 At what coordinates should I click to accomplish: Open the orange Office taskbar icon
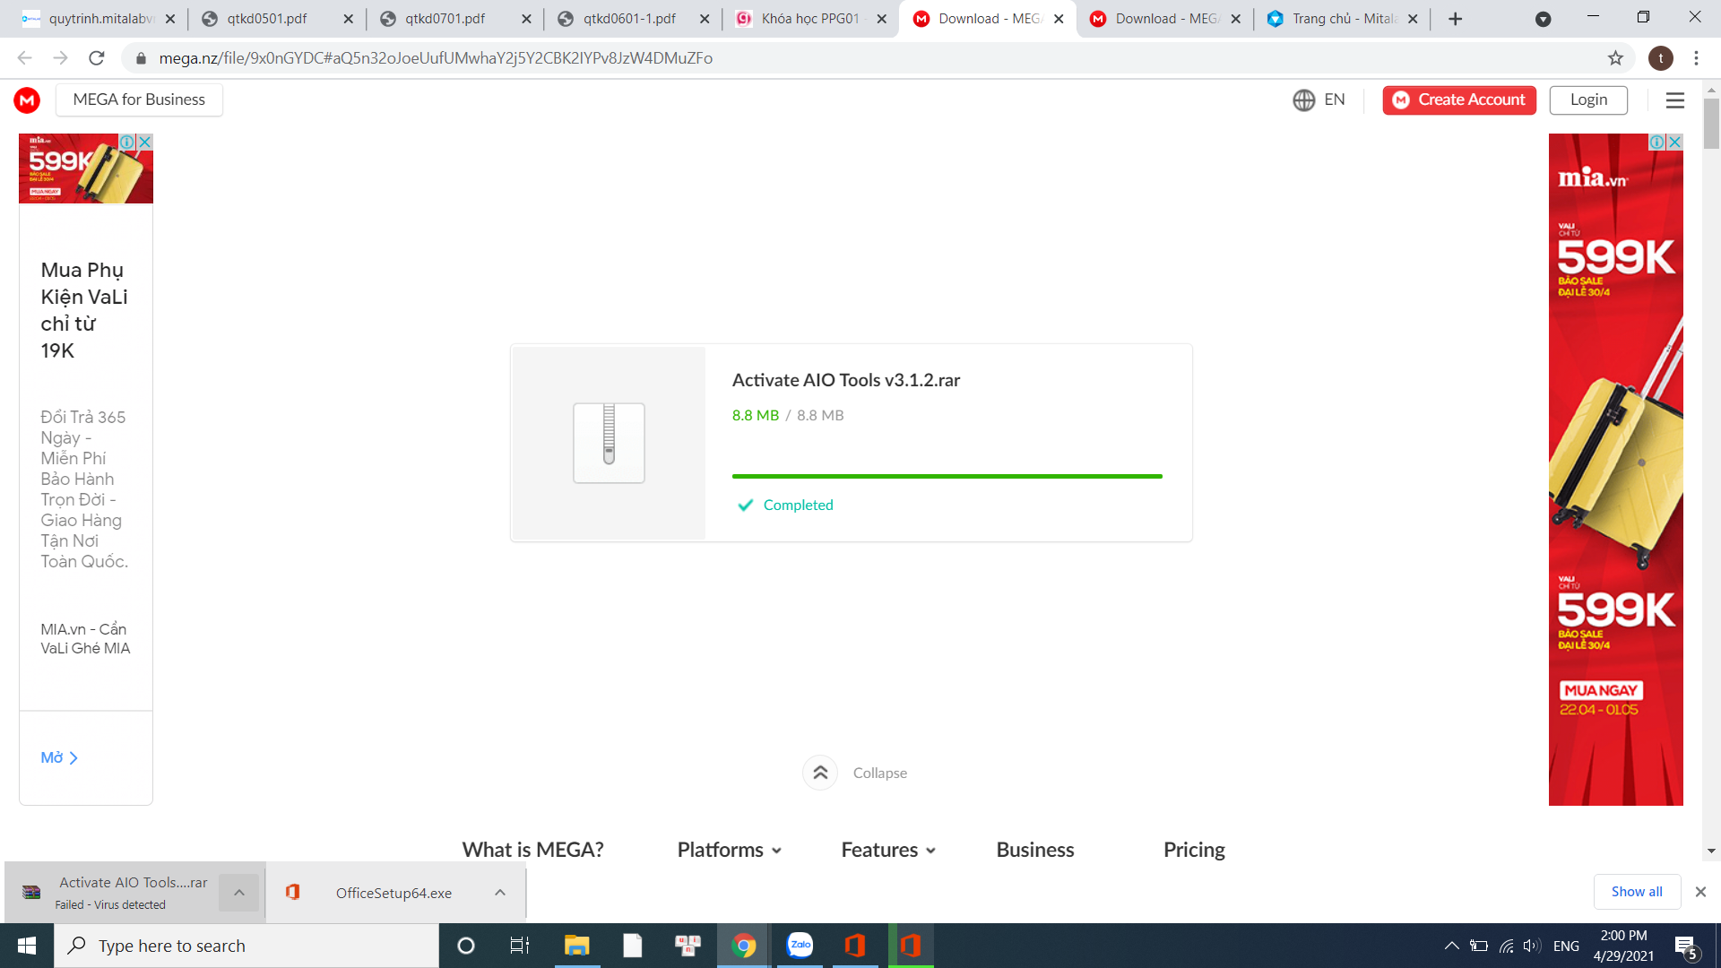pos(855,946)
